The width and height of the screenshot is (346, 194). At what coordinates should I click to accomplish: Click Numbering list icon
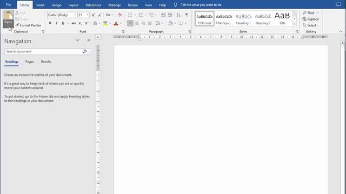(141, 15)
